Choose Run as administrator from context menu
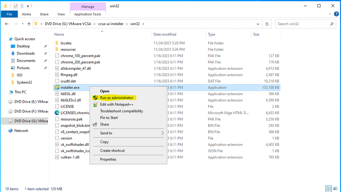 tap(117, 98)
